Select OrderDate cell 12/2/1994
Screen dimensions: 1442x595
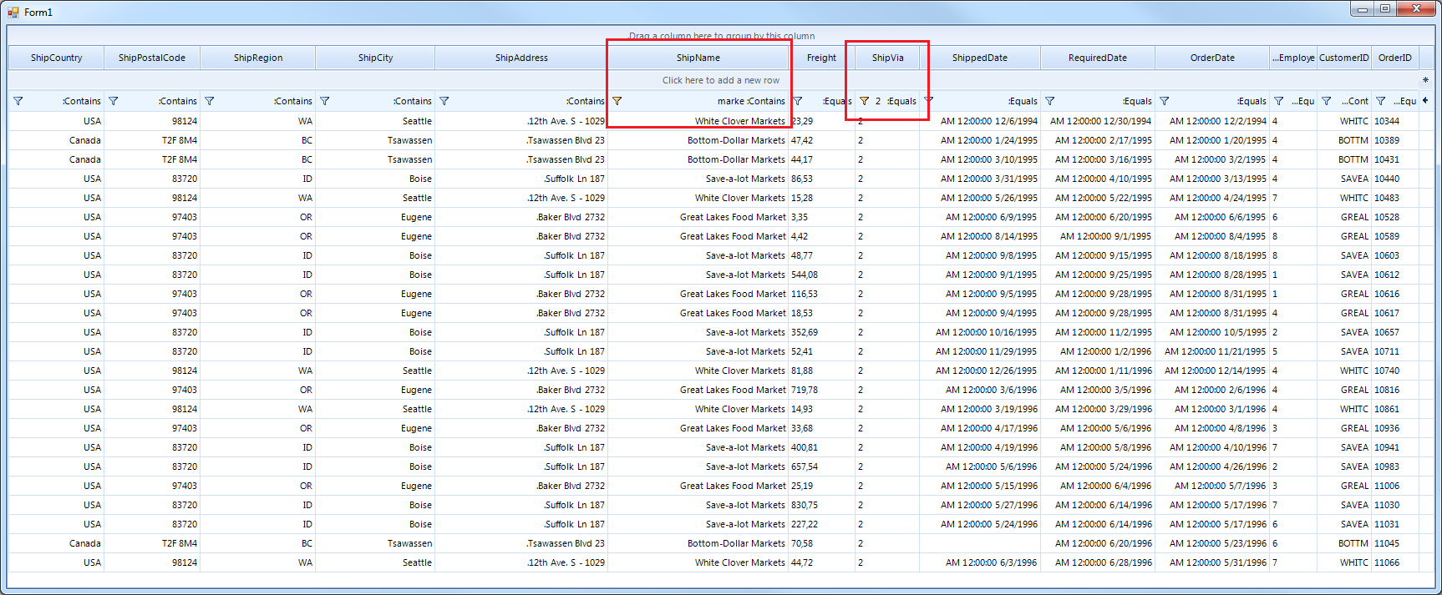point(1212,121)
